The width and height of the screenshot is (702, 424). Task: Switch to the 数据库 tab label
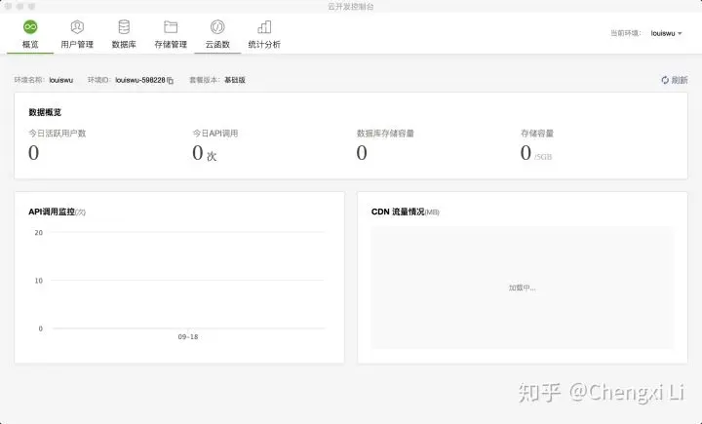(124, 44)
